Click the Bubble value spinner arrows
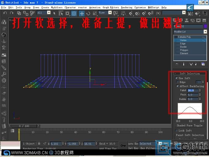The image size is (209, 157). point(200,99)
